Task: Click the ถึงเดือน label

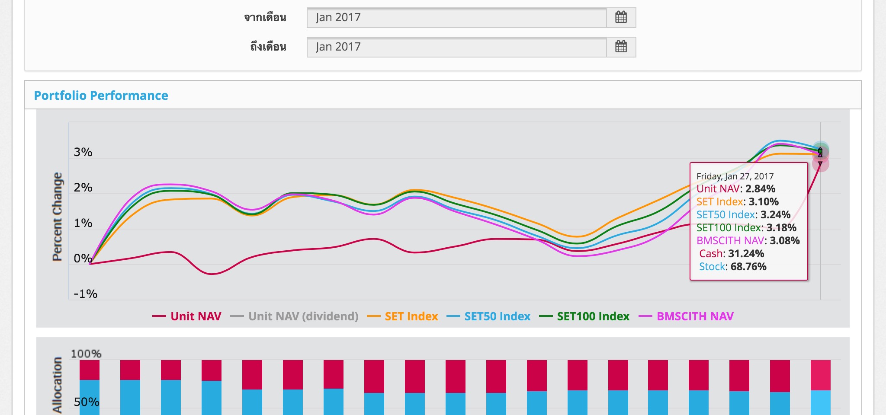Action: (268, 47)
